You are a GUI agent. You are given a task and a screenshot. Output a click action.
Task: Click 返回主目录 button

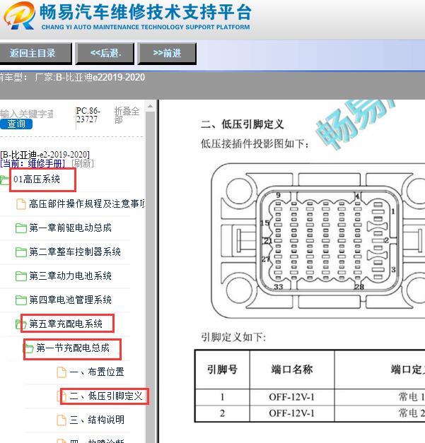(x=35, y=54)
